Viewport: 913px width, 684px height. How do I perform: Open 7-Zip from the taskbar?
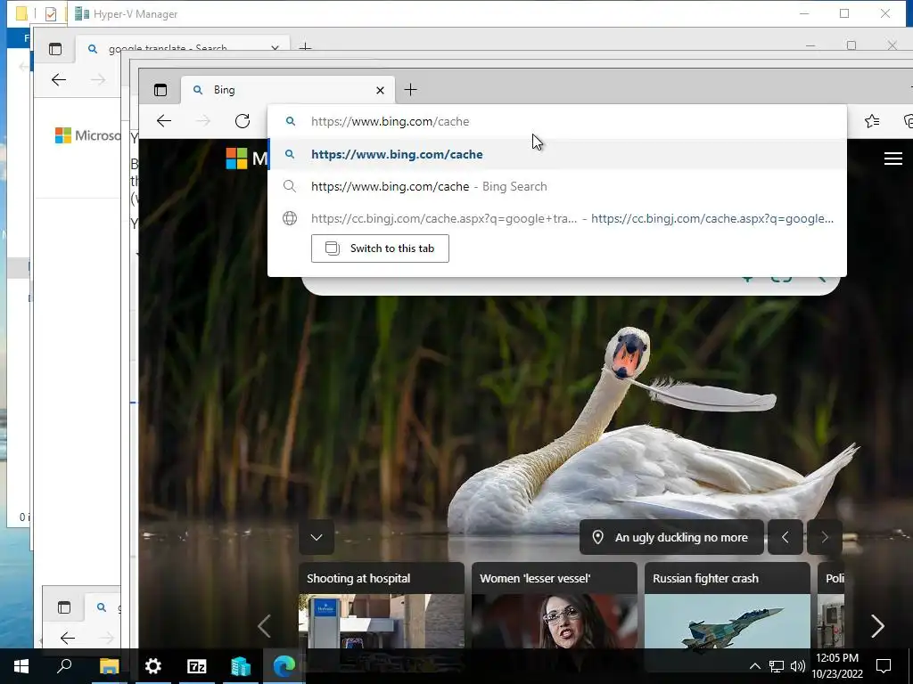197,666
